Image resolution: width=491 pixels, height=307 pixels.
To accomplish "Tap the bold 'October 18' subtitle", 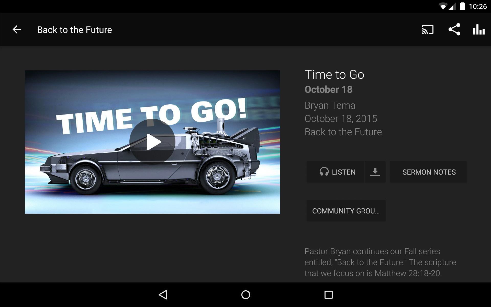I will click(x=328, y=89).
